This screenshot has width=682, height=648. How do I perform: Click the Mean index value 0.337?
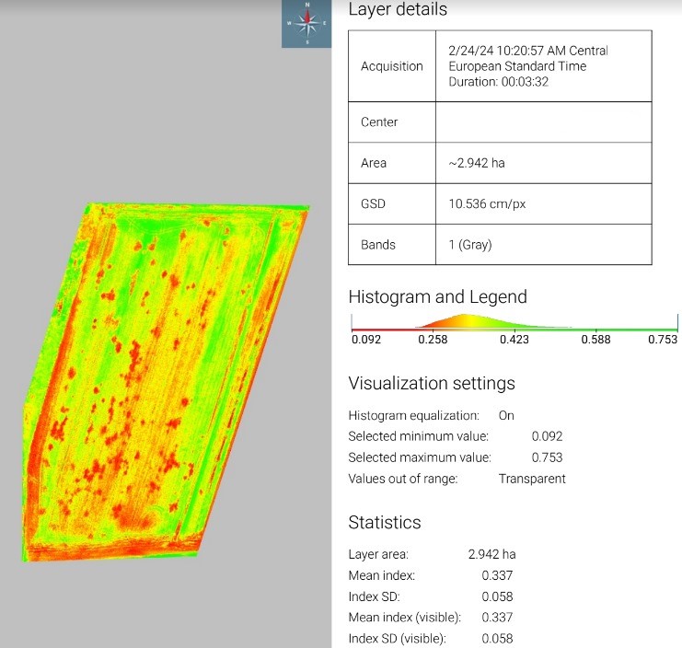click(x=498, y=575)
